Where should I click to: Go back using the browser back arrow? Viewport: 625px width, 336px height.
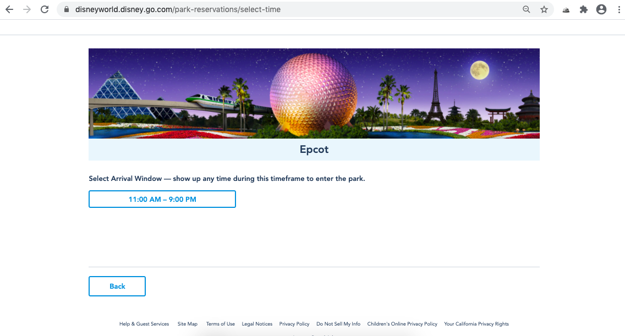(x=9, y=9)
